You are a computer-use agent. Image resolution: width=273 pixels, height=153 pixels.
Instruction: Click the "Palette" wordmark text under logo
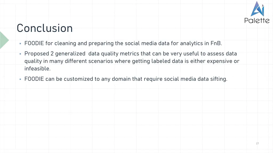click(257, 20)
